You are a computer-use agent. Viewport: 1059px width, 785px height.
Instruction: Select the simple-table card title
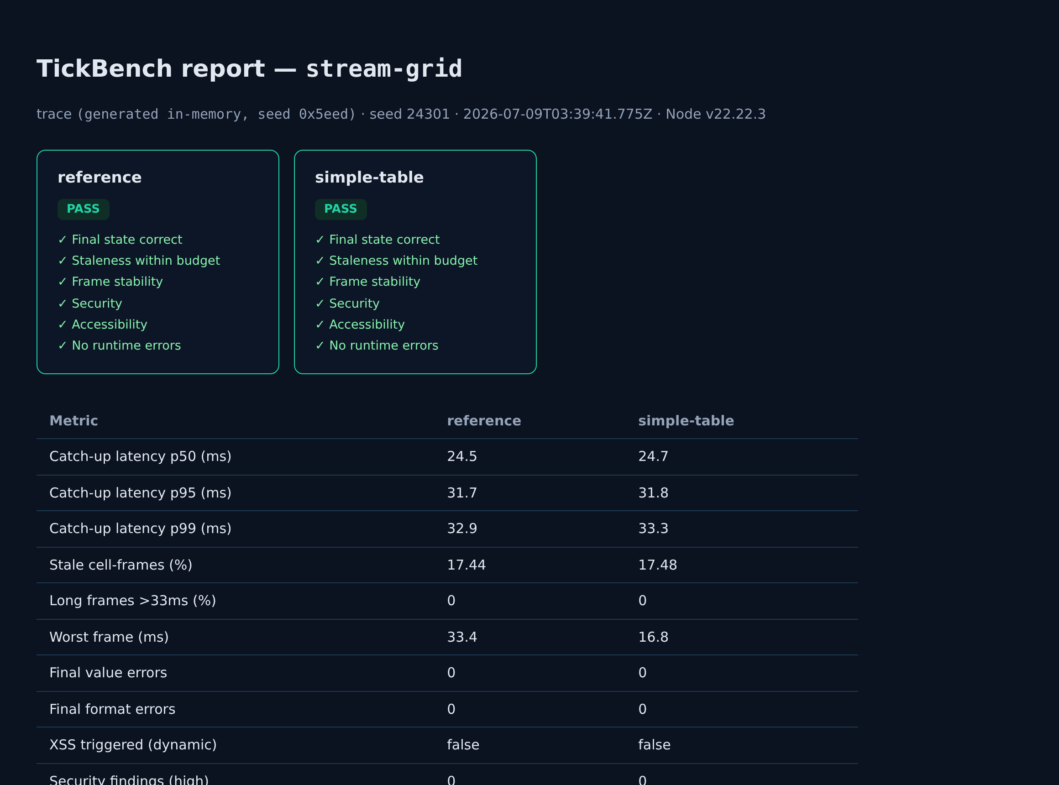(x=369, y=177)
